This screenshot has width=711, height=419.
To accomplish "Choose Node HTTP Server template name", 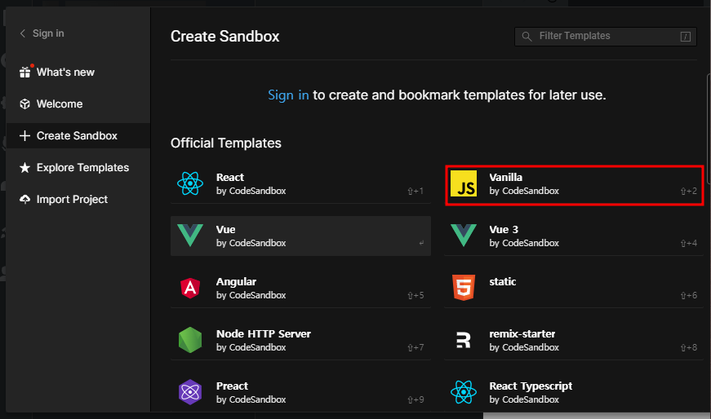I will (x=264, y=334).
